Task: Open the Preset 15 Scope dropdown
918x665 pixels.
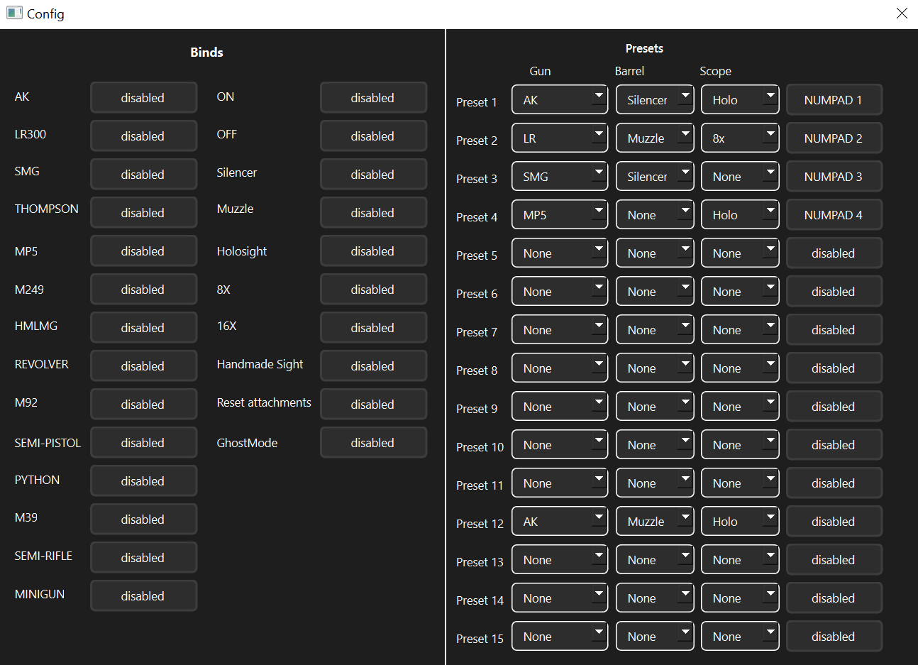Action: pyautogui.click(x=740, y=636)
